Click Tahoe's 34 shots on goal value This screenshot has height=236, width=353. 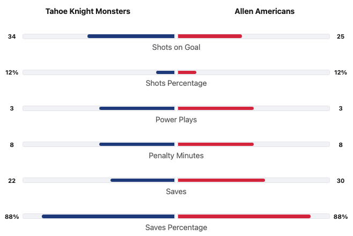(x=12, y=36)
